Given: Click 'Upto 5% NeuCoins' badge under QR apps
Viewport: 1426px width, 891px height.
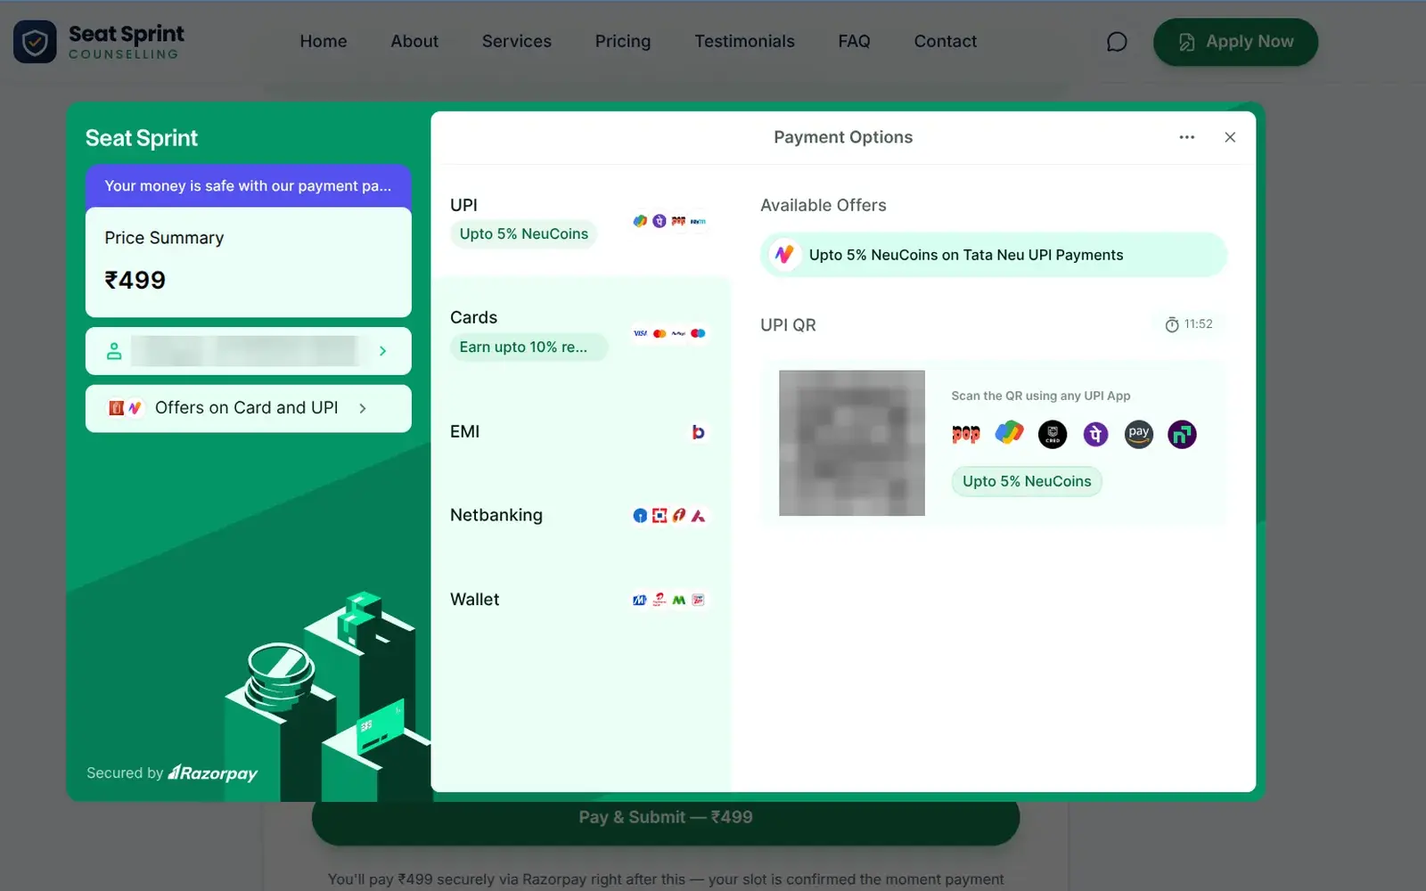Looking at the screenshot, I should click(x=1027, y=481).
